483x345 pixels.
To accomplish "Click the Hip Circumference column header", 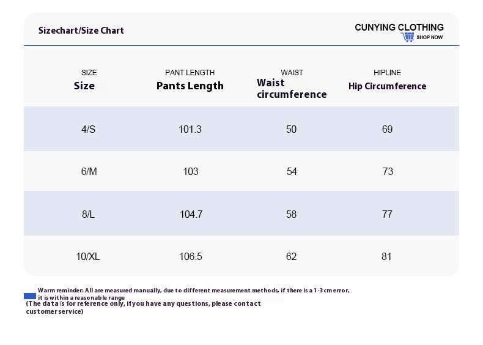I will point(387,86).
